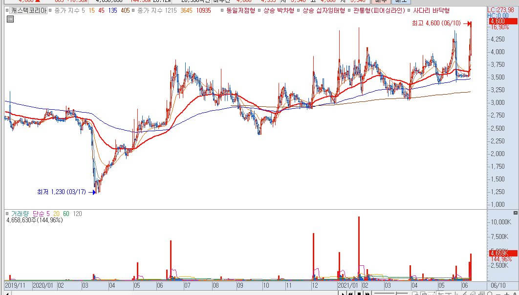Click the 2019/11 time axis label

coord(15,285)
